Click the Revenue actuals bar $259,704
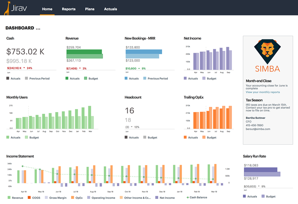298x204 pixels. click(84, 52)
